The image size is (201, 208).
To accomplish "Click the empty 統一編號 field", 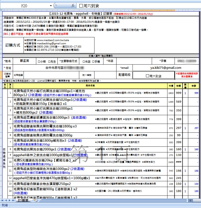I will (x=105, y=75).
